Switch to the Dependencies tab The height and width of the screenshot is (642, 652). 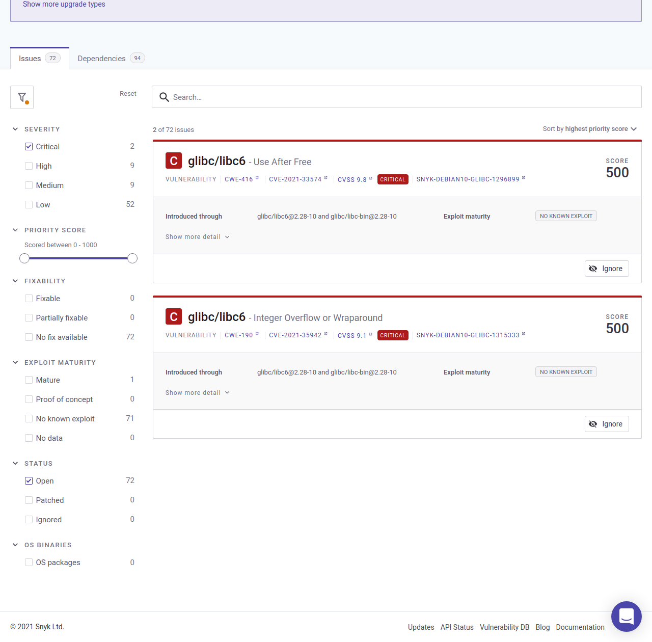(111, 59)
